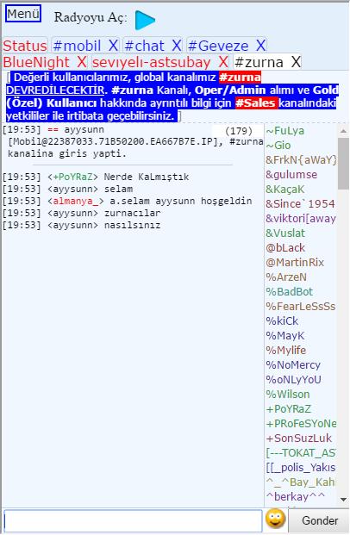Select user @bLack in the list

(x=285, y=248)
